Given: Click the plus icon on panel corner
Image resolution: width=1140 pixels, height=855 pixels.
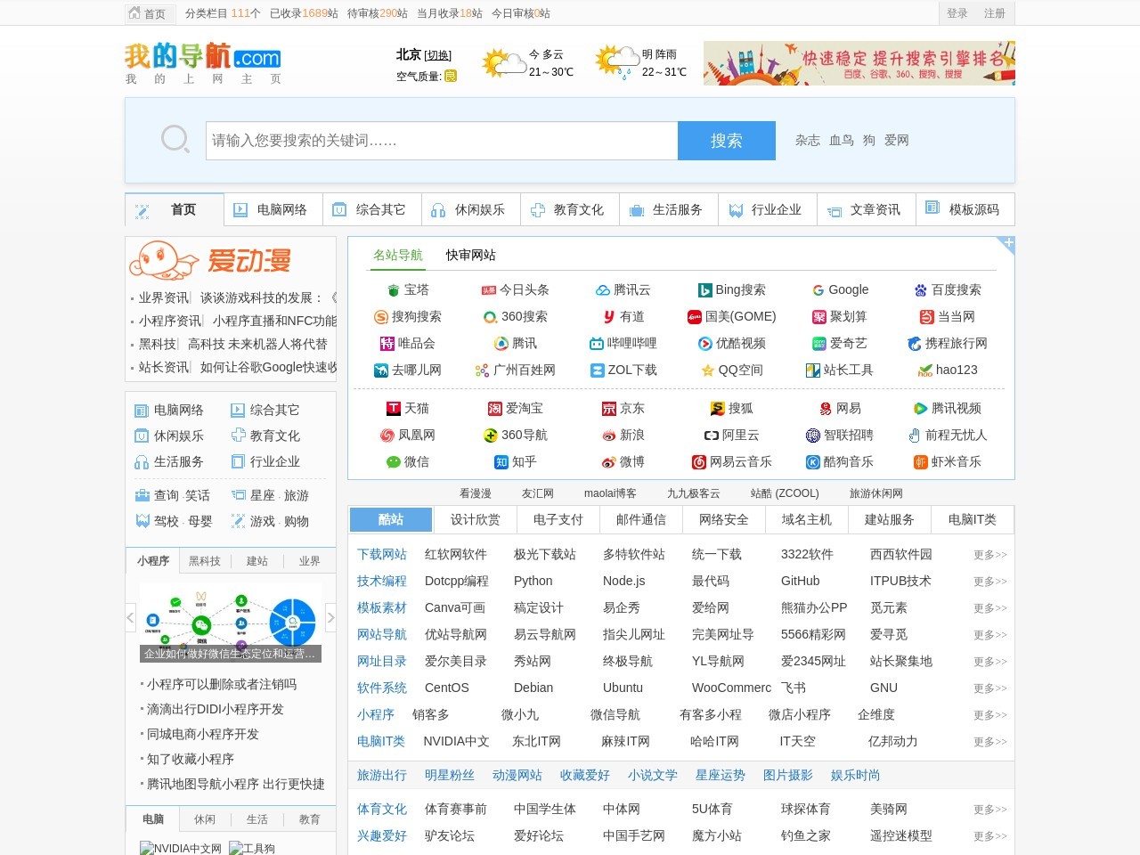Looking at the screenshot, I should click(x=1008, y=242).
